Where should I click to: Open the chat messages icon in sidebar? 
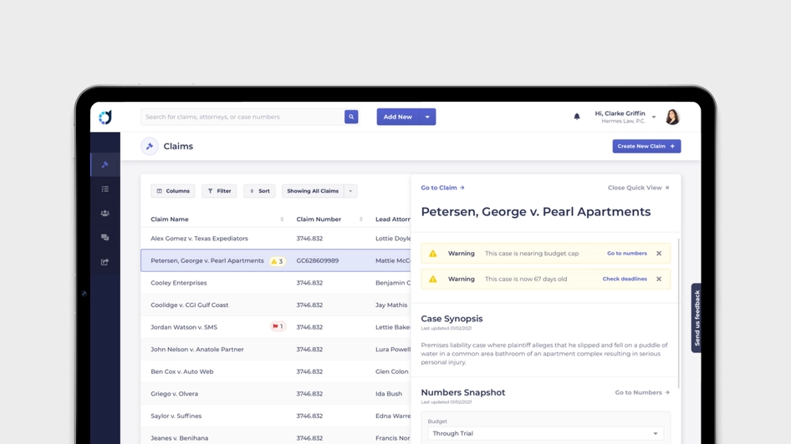tap(105, 238)
